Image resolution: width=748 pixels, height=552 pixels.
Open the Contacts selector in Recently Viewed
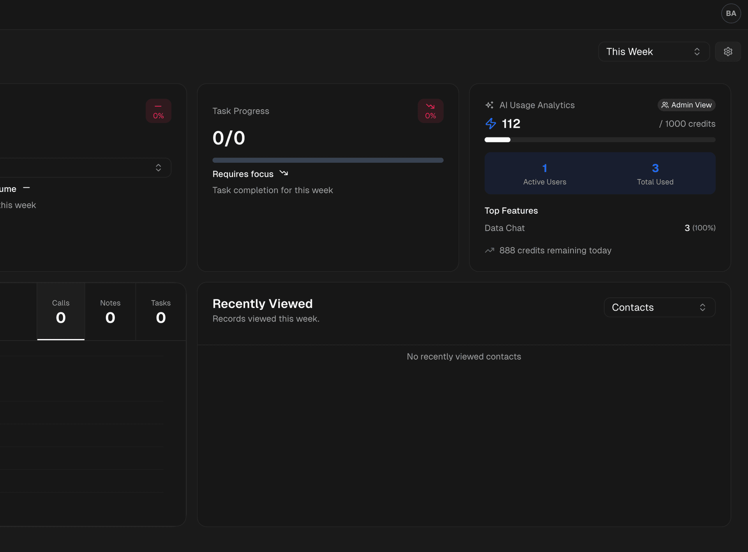point(659,307)
